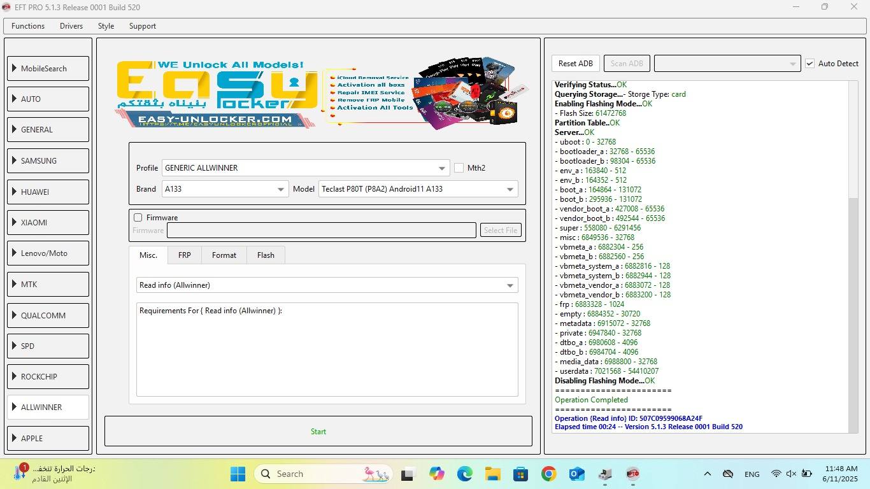
Task: Click the muted volume tray icon
Action: point(791,474)
